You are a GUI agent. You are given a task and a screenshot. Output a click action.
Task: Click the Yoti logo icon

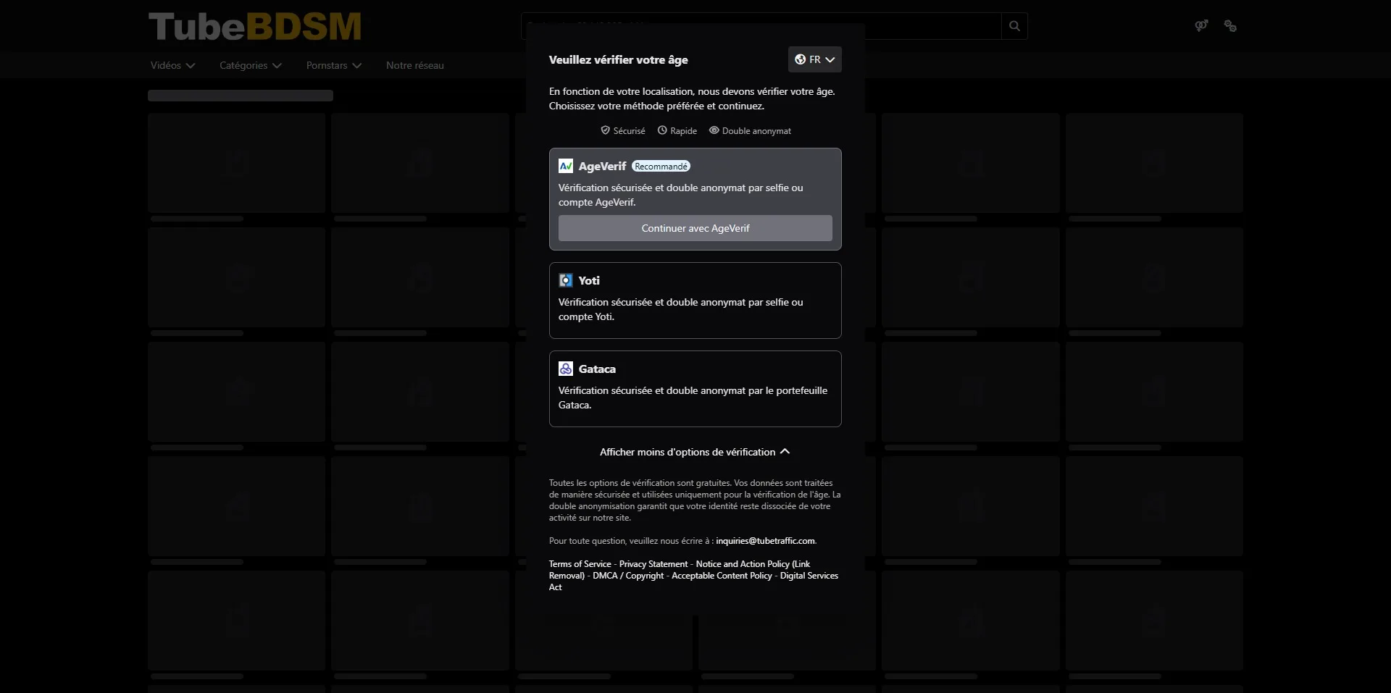pyautogui.click(x=566, y=280)
